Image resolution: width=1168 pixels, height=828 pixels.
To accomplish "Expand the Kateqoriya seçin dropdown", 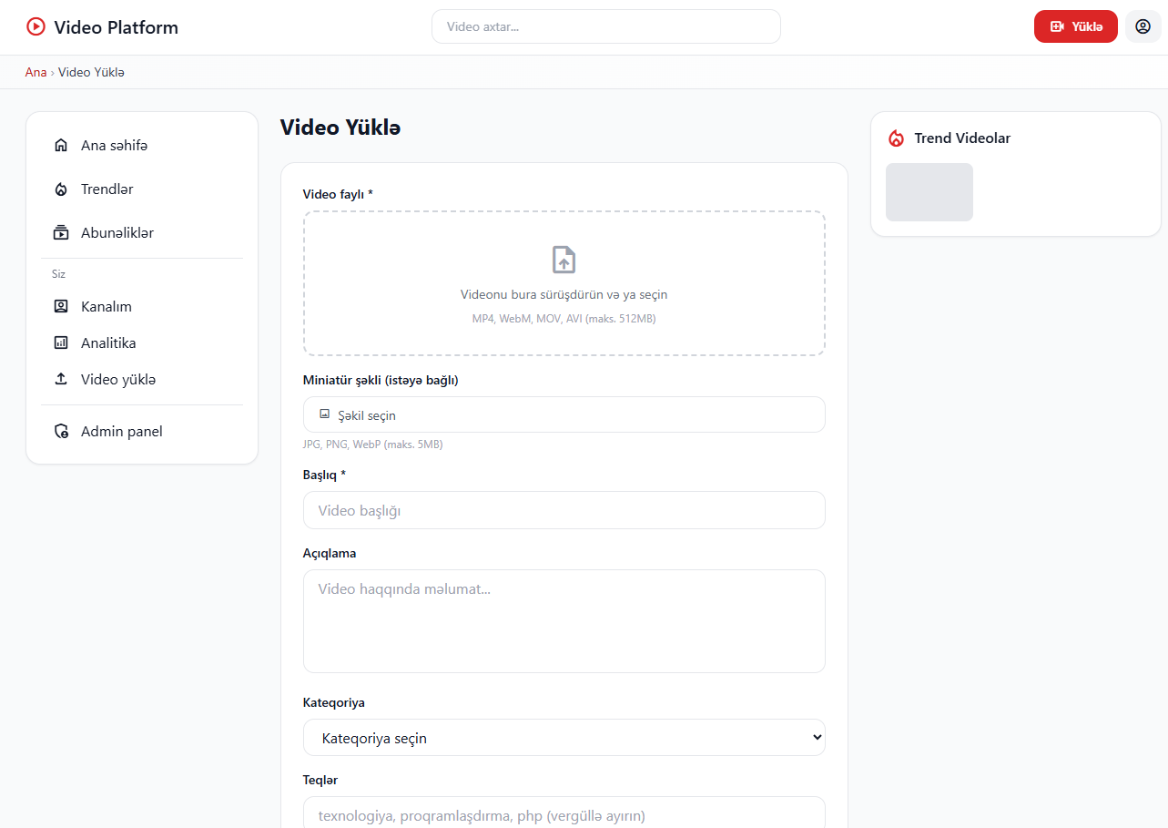I will pyautogui.click(x=564, y=738).
